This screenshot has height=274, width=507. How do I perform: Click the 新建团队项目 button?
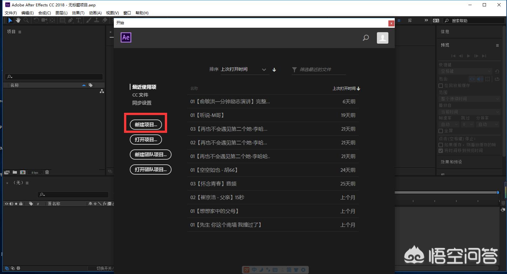point(151,155)
